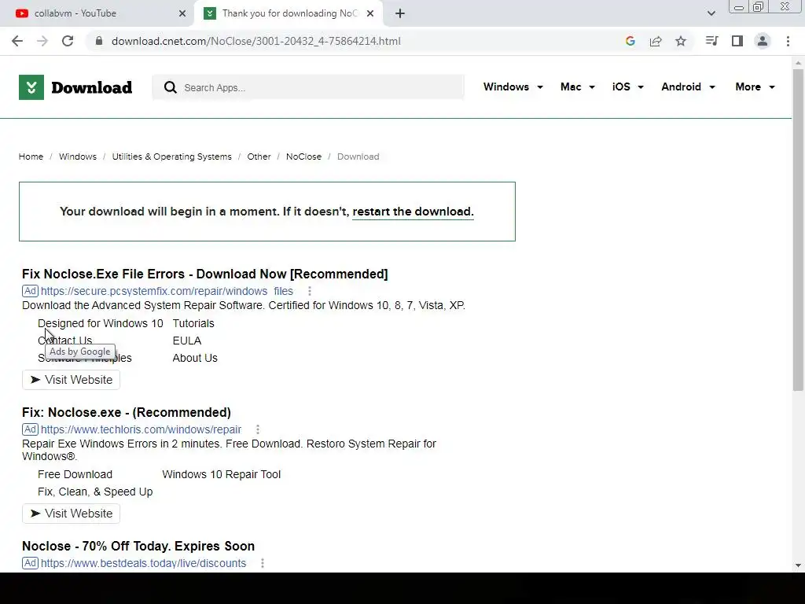Click the green Download logo icon
Viewport: 805px width, 604px height.
click(31, 87)
